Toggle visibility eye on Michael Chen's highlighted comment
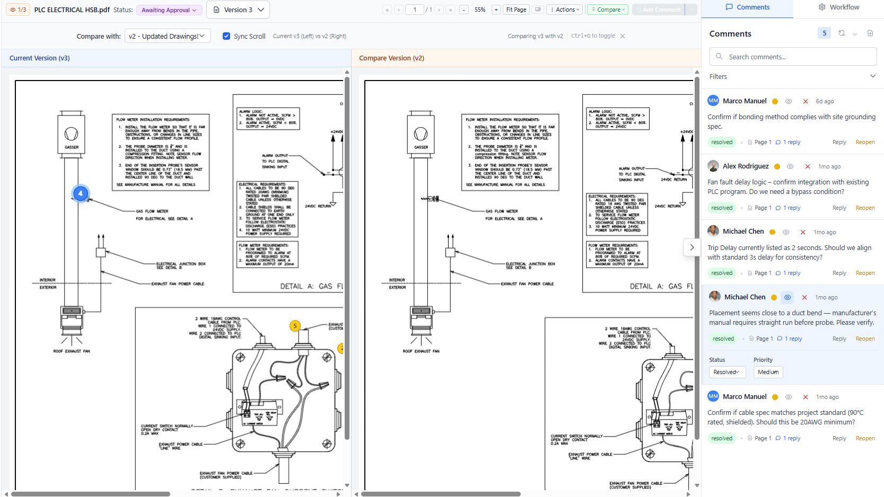This screenshot has height=497, width=884. point(787,297)
